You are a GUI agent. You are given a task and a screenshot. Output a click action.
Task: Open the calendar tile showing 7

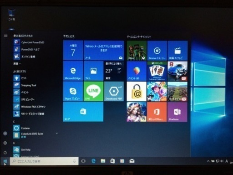(73, 50)
